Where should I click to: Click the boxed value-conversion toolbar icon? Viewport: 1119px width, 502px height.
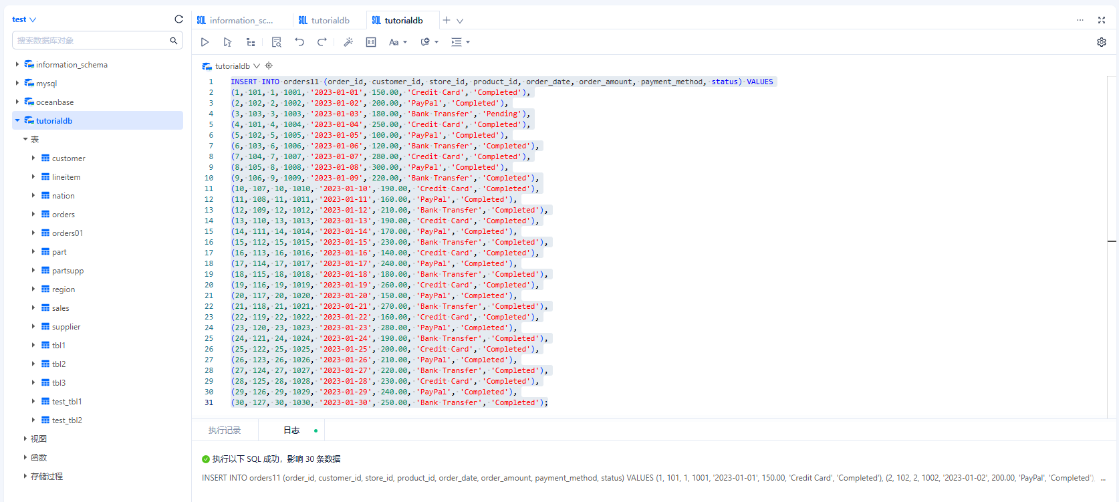pos(371,42)
